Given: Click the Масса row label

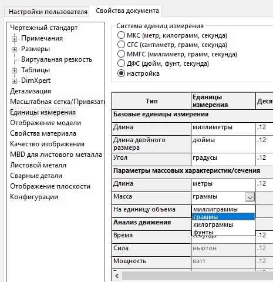Looking at the screenshot, I should [x=151, y=198].
